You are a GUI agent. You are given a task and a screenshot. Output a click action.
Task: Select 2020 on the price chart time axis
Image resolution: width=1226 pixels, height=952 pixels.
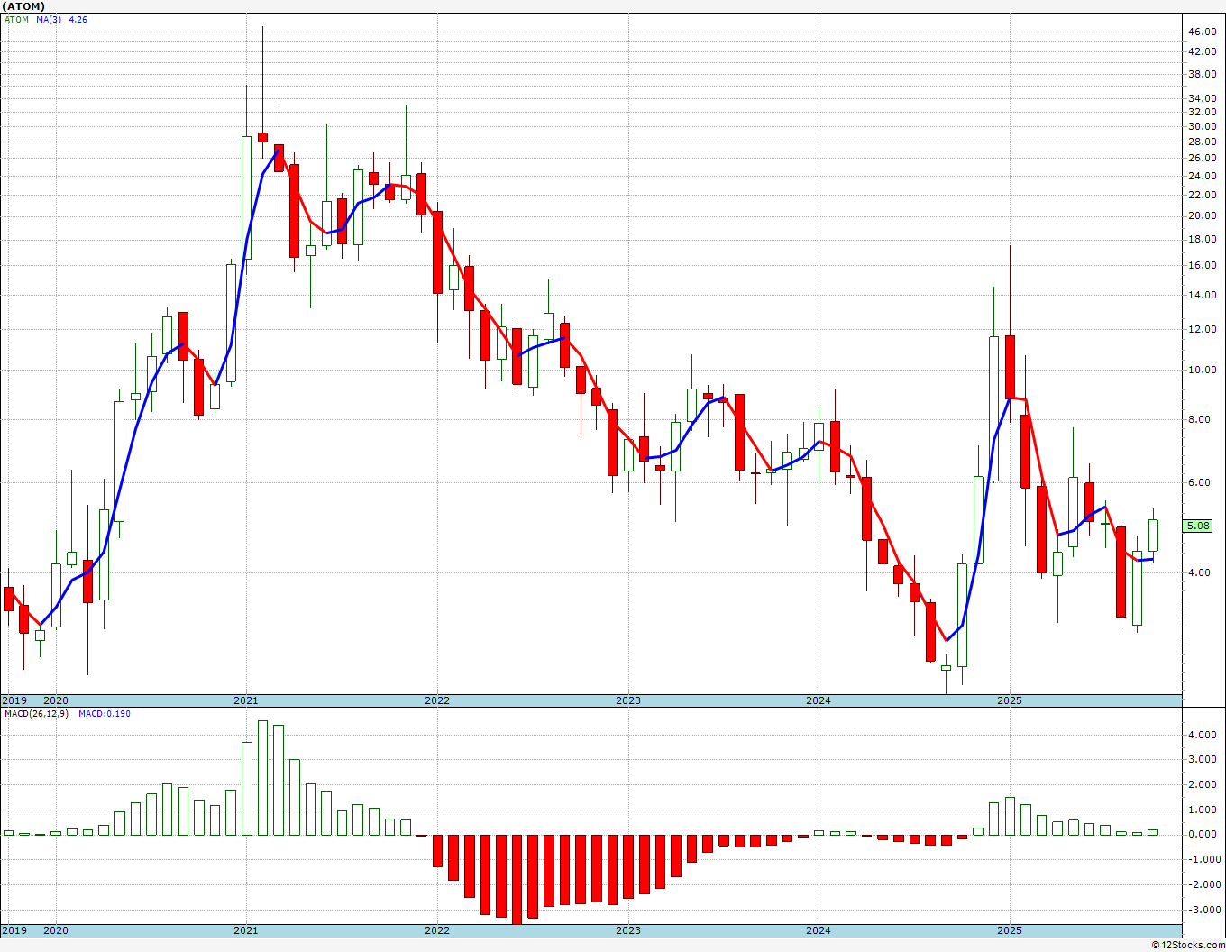coord(56,700)
